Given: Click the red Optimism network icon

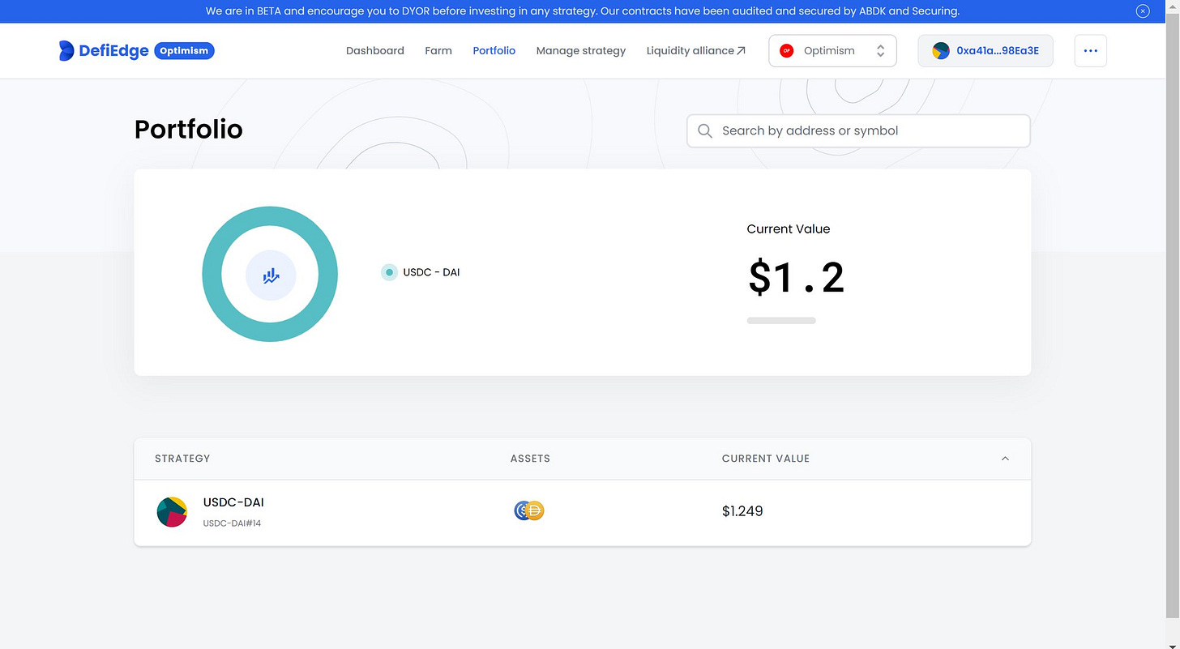Looking at the screenshot, I should point(786,50).
